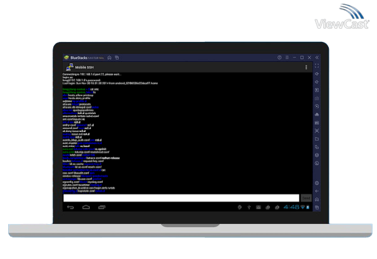Toggle full screen mode
The width and height of the screenshot is (377, 259).
(x=317, y=66)
